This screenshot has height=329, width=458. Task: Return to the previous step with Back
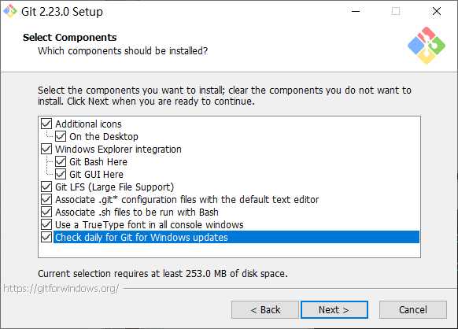[265, 309]
